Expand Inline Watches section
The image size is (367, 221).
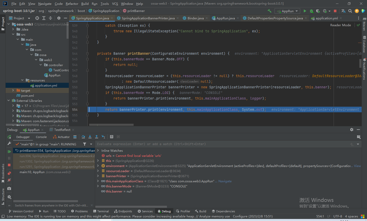click(98, 150)
